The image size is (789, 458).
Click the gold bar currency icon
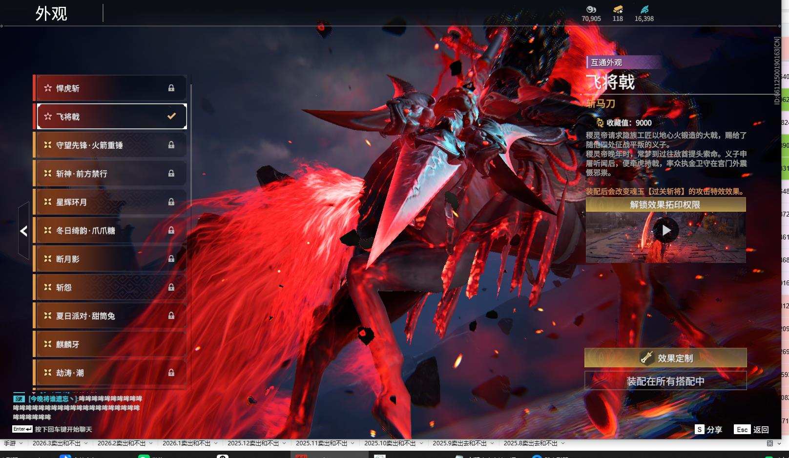(x=618, y=9)
